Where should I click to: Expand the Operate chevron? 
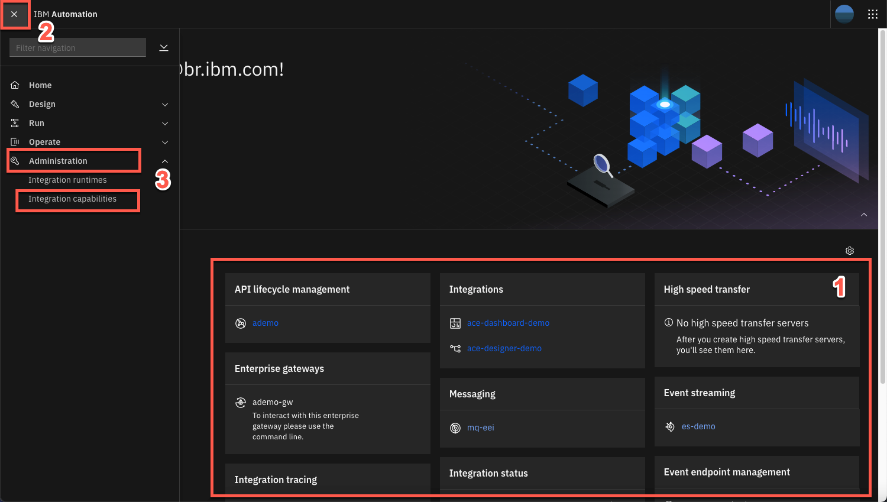tap(165, 142)
